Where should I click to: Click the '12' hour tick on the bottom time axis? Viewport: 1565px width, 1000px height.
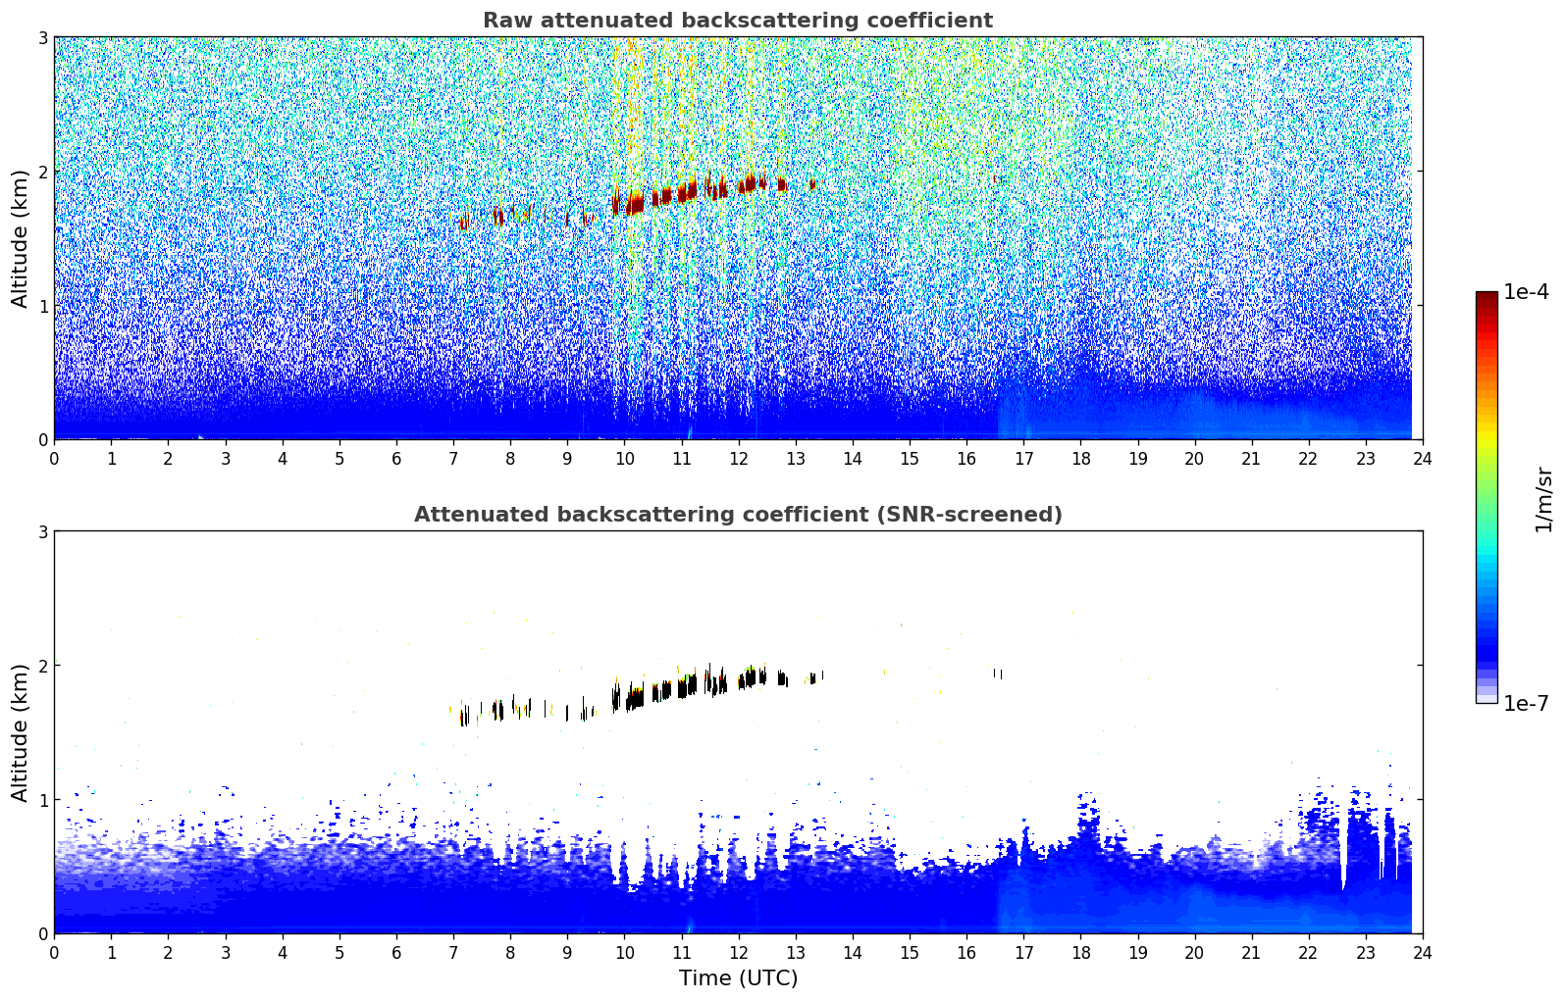(738, 952)
